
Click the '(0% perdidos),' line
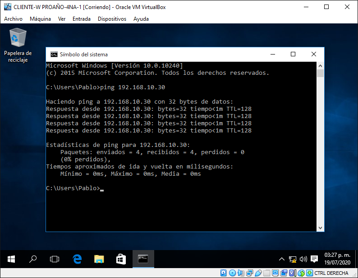(85, 160)
